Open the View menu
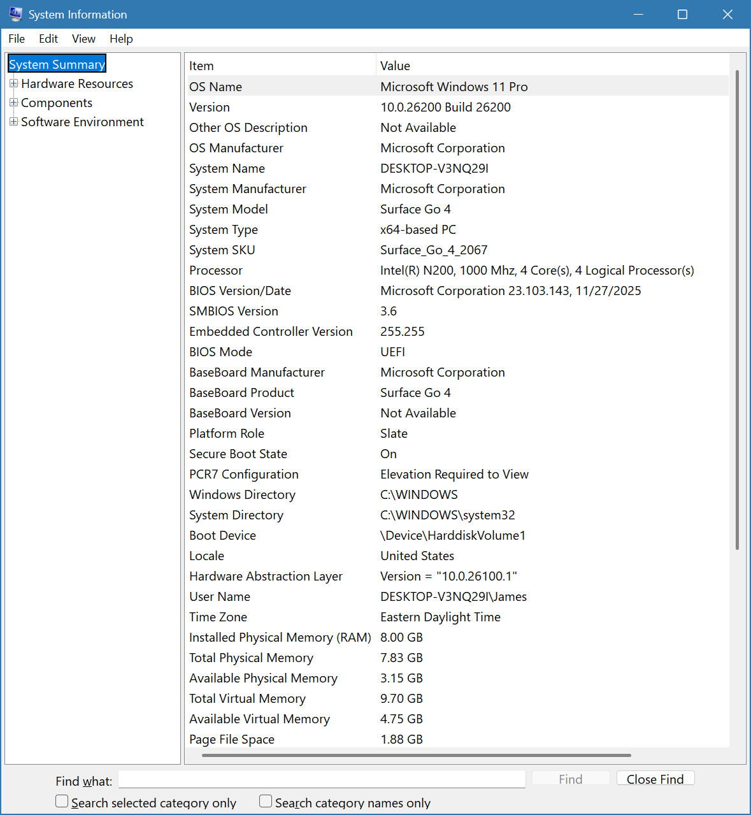Viewport: 751px width, 815px height. tap(83, 39)
